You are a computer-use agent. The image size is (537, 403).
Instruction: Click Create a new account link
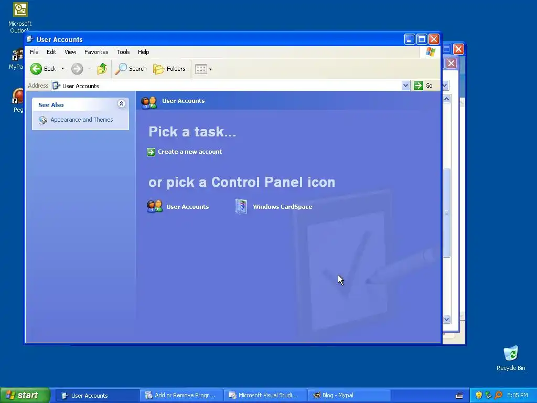[190, 152]
